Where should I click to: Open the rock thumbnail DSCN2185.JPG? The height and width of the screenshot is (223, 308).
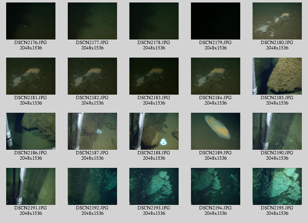point(277,76)
